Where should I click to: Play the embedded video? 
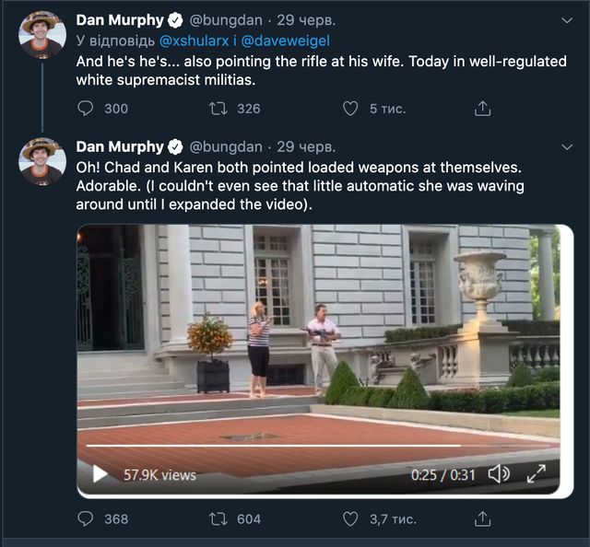(x=99, y=474)
